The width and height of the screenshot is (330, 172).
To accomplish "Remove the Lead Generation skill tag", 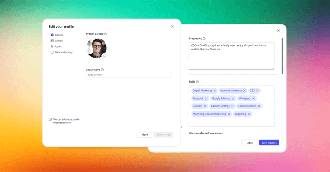I will click(x=259, y=106).
